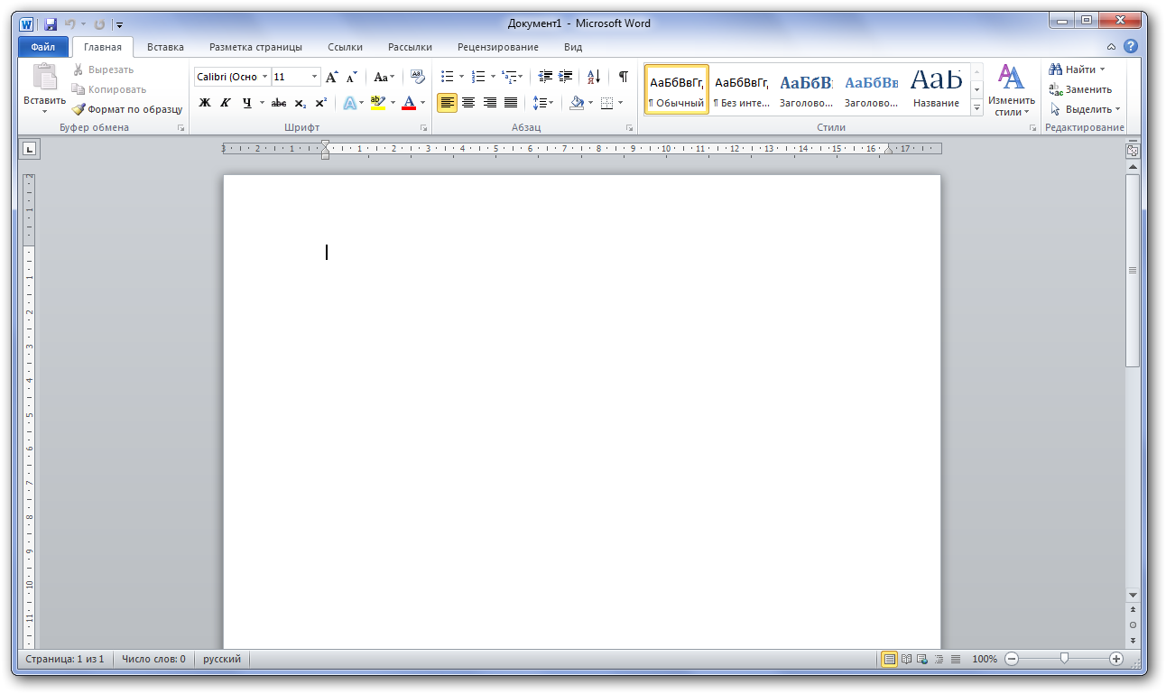Viewport: 1166px width, 694px height.
Task: Decrease paragraph indent
Action: tap(545, 77)
